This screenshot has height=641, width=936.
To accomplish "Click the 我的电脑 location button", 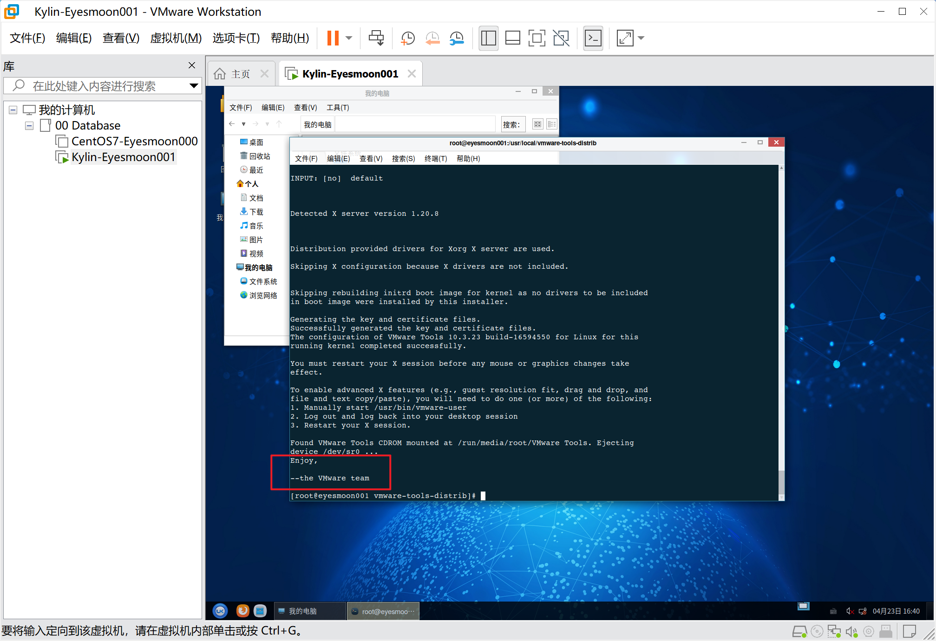I will click(317, 124).
